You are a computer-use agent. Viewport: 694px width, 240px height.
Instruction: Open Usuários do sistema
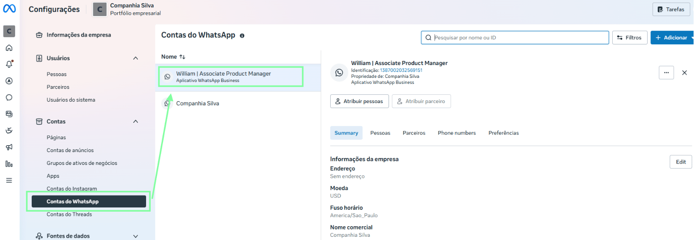[x=71, y=100]
